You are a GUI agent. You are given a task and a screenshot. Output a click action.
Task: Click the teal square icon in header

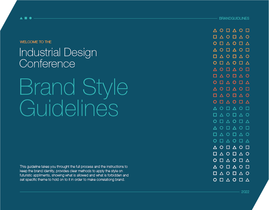click(x=26, y=18)
